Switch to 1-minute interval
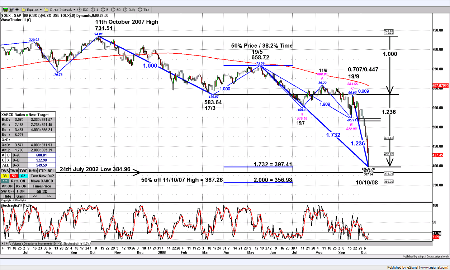450x270 pixels. click(x=94, y=9)
